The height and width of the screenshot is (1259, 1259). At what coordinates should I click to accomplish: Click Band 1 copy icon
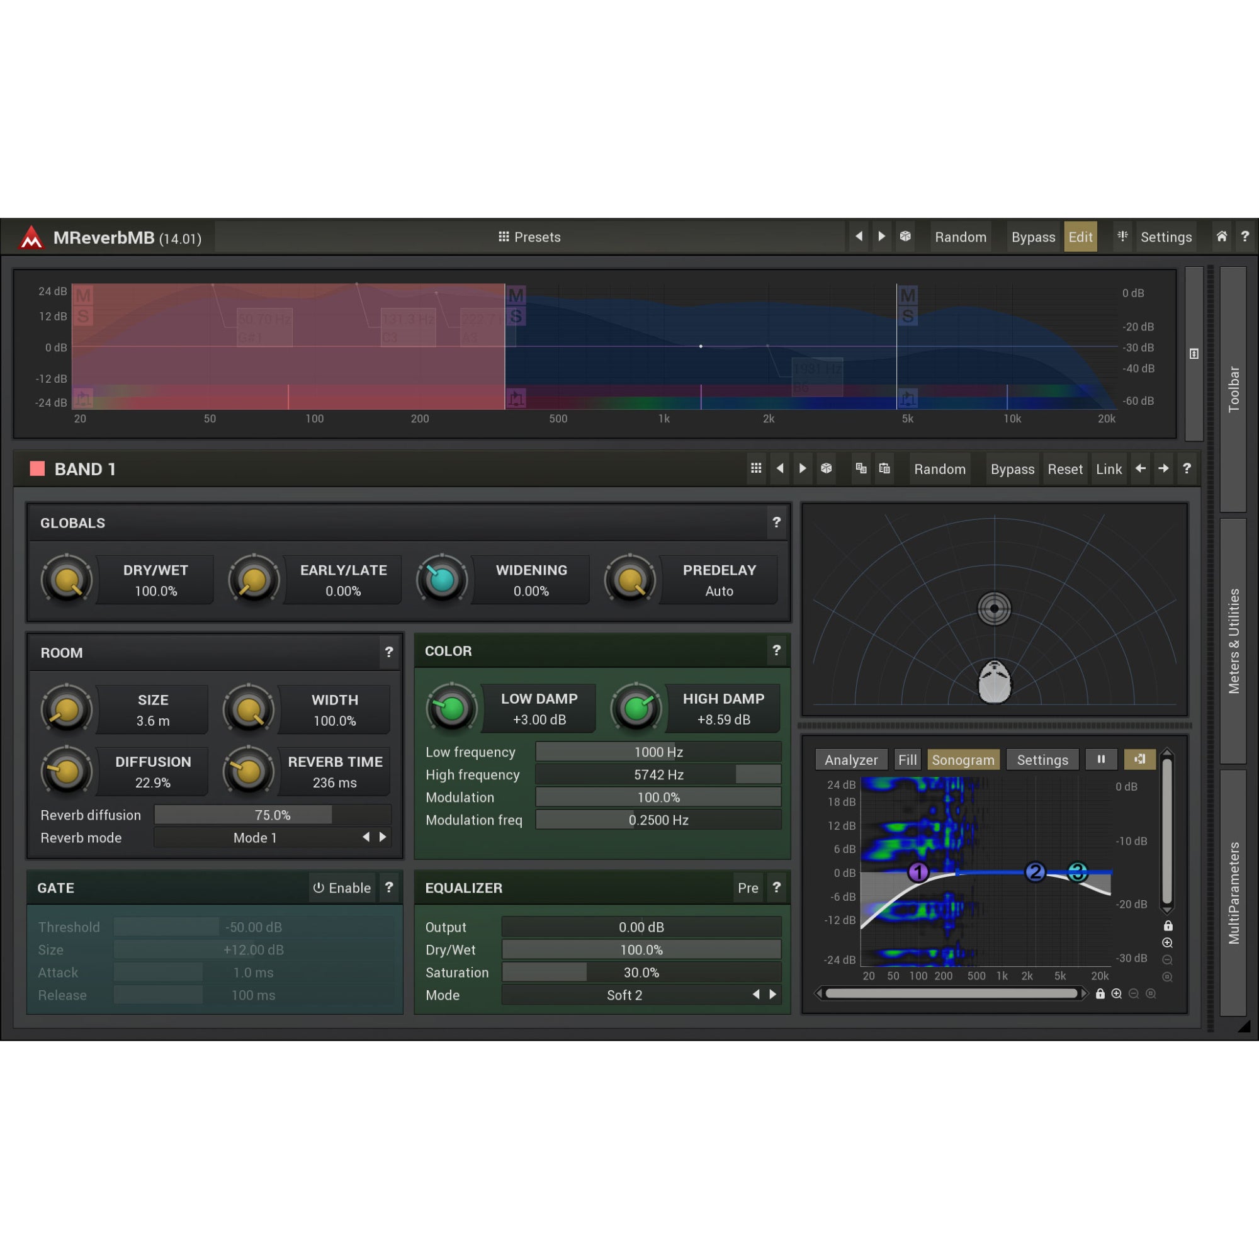pos(861,468)
